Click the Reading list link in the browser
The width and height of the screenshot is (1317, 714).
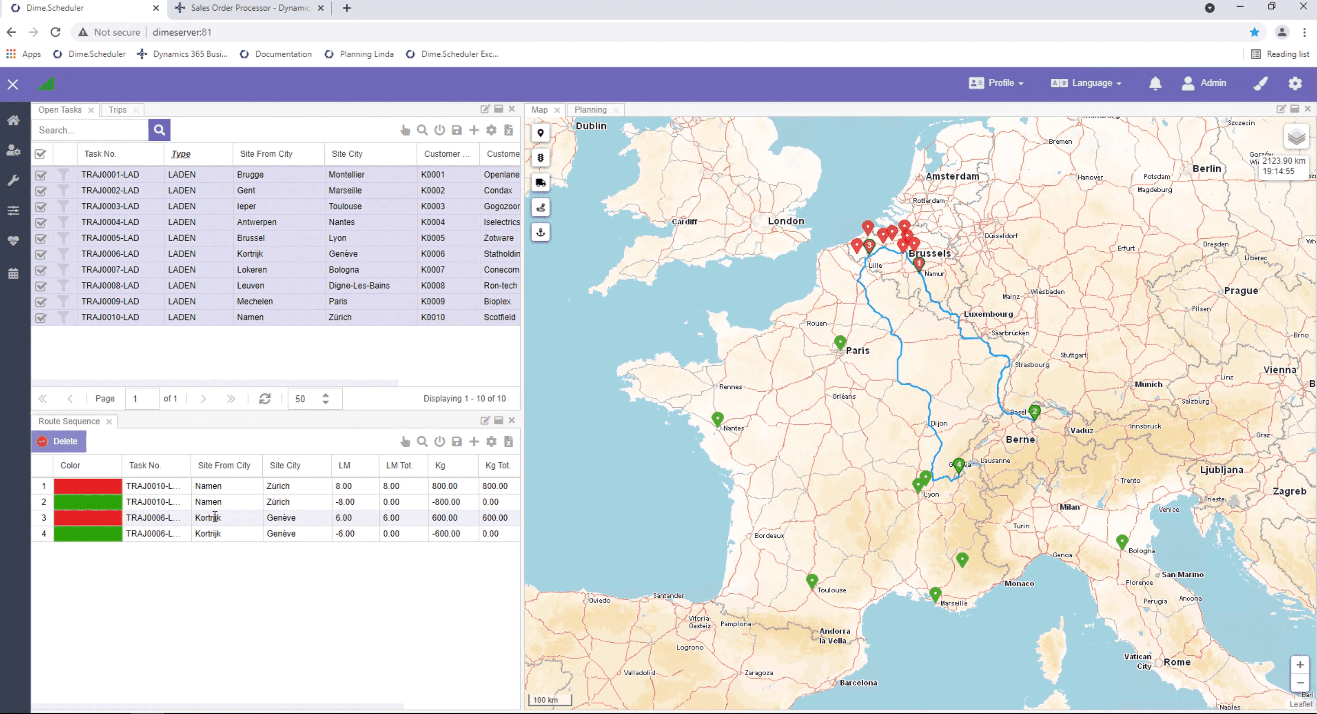tap(1280, 54)
